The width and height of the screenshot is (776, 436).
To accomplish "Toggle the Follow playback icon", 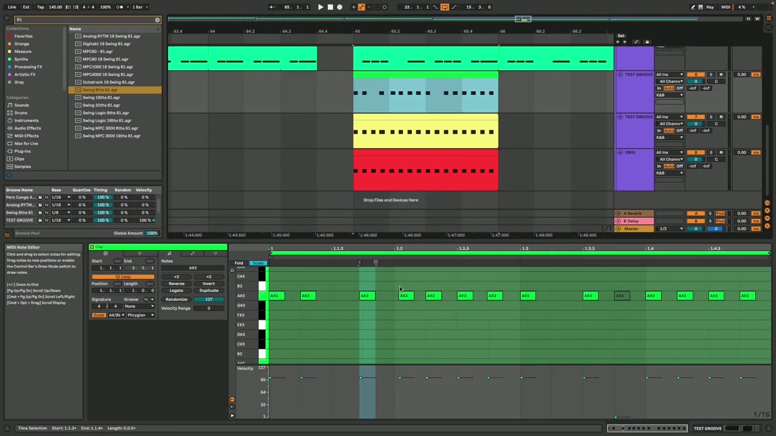I will tap(272, 7).
